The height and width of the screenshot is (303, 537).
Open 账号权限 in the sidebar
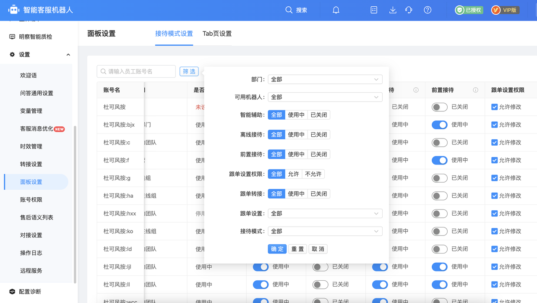coord(31,200)
